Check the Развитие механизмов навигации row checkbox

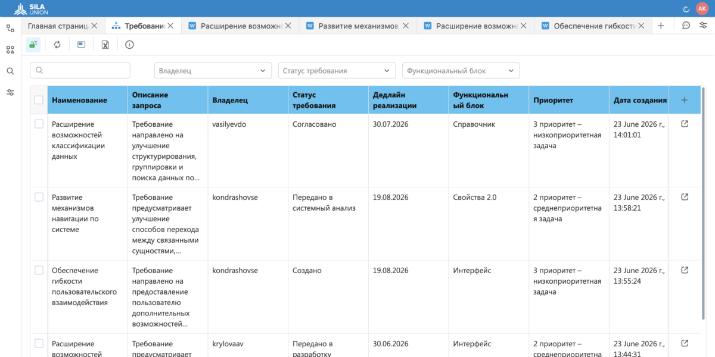[x=39, y=197]
